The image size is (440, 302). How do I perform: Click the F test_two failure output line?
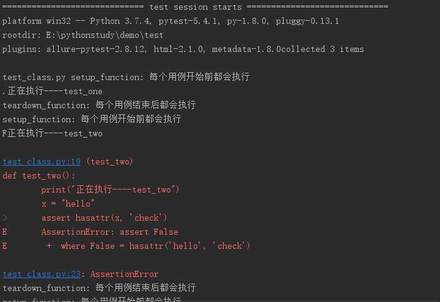click(52, 133)
